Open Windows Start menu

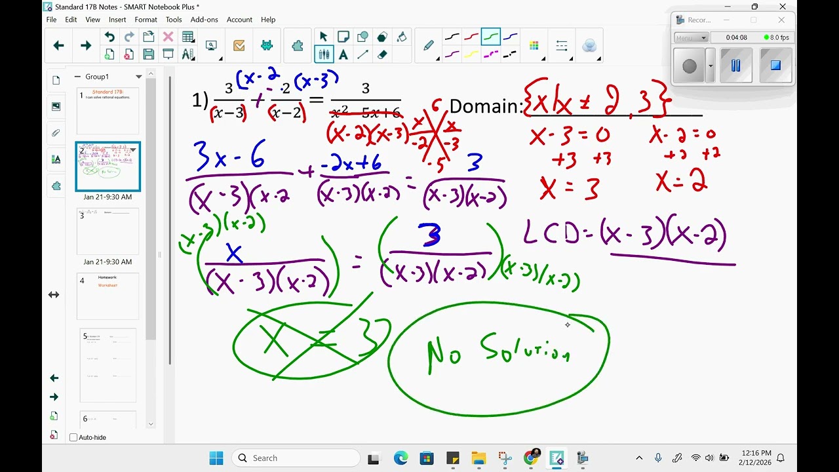pyautogui.click(x=216, y=458)
